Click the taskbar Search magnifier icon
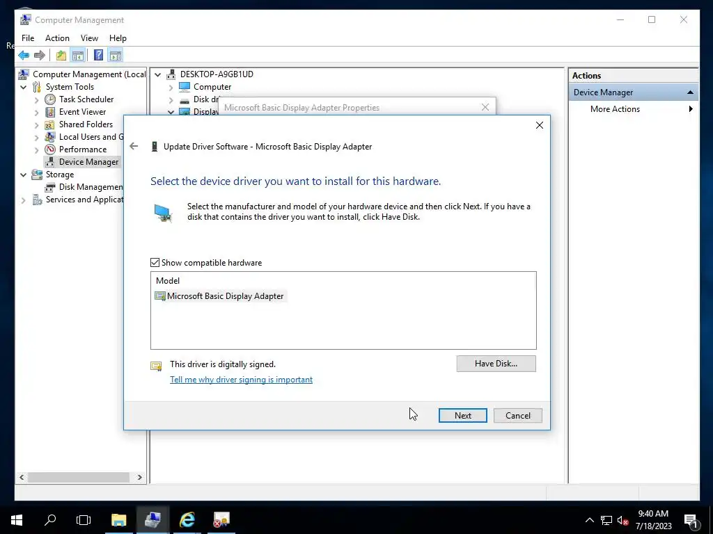Viewport: 713px width, 534px height. coord(50,520)
